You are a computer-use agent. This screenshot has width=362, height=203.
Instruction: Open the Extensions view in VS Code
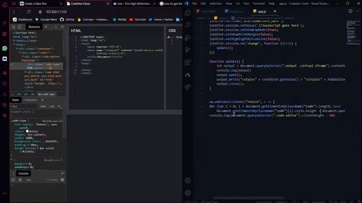pyautogui.click(x=188, y=62)
